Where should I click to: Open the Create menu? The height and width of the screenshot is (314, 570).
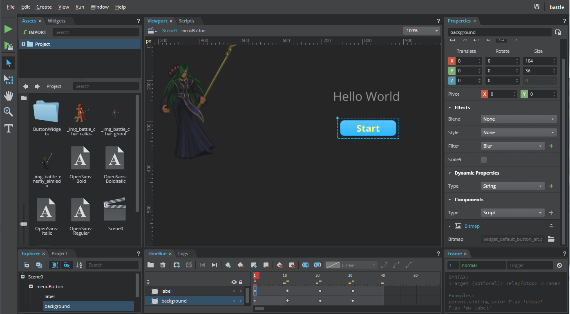pos(44,7)
